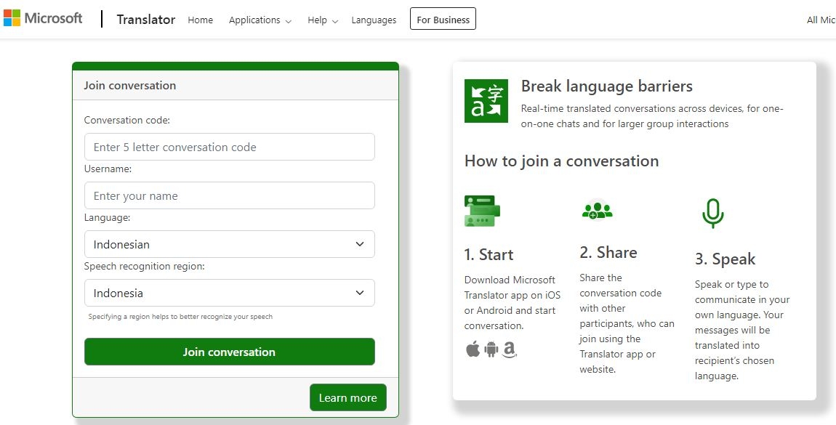
Task: Click the 'How to join a conversation' heading
Action: point(561,161)
